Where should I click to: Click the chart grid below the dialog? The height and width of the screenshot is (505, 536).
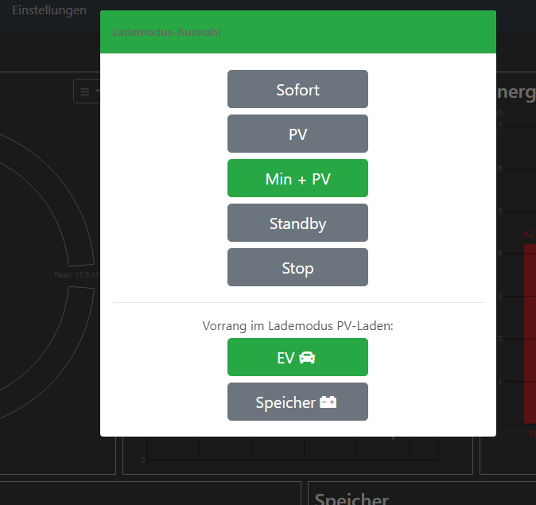(x=278, y=449)
